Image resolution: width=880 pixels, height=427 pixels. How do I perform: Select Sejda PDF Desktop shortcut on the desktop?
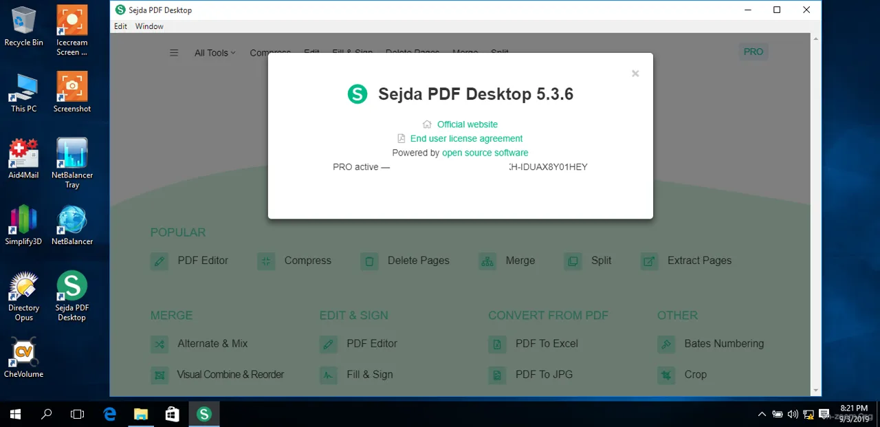point(72,296)
